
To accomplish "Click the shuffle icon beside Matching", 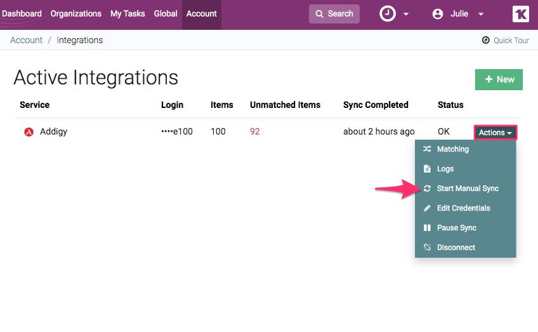I will coord(427,149).
